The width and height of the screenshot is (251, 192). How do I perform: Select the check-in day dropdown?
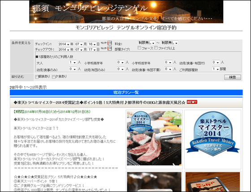point(92,44)
